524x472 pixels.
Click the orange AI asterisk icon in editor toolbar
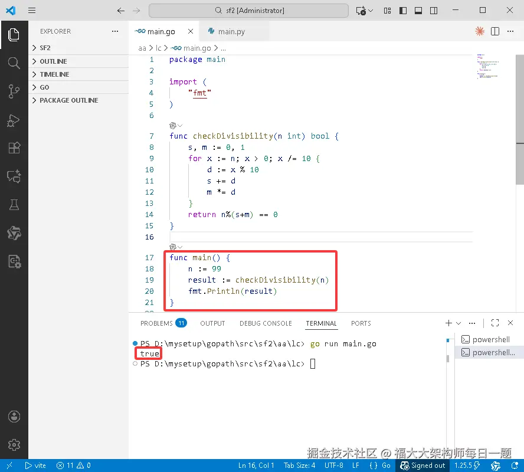[x=480, y=31]
